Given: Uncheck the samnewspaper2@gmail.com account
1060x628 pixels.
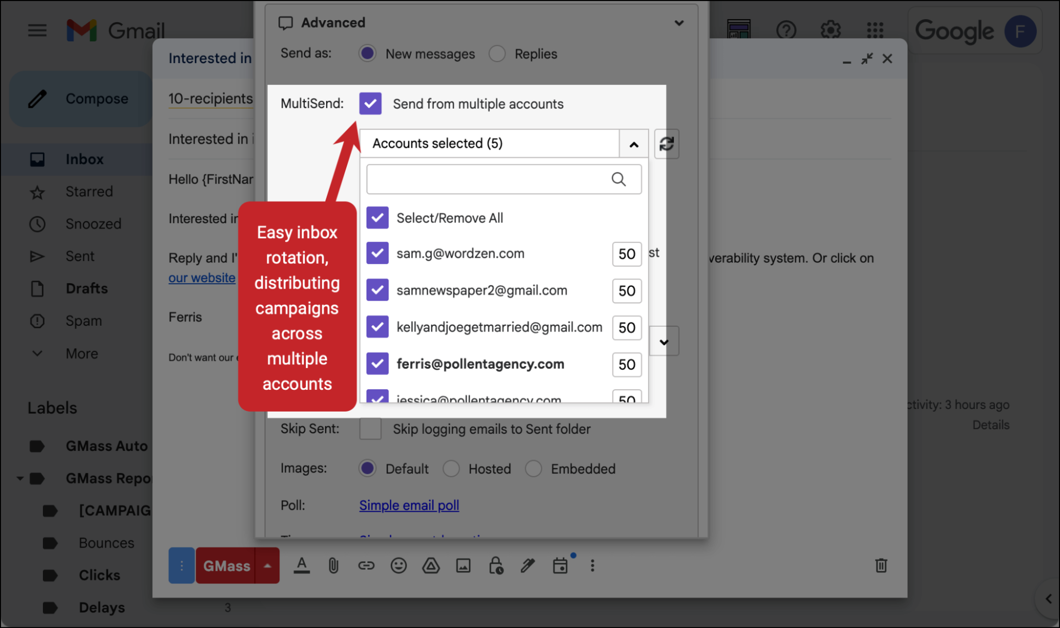Looking at the screenshot, I should [378, 290].
